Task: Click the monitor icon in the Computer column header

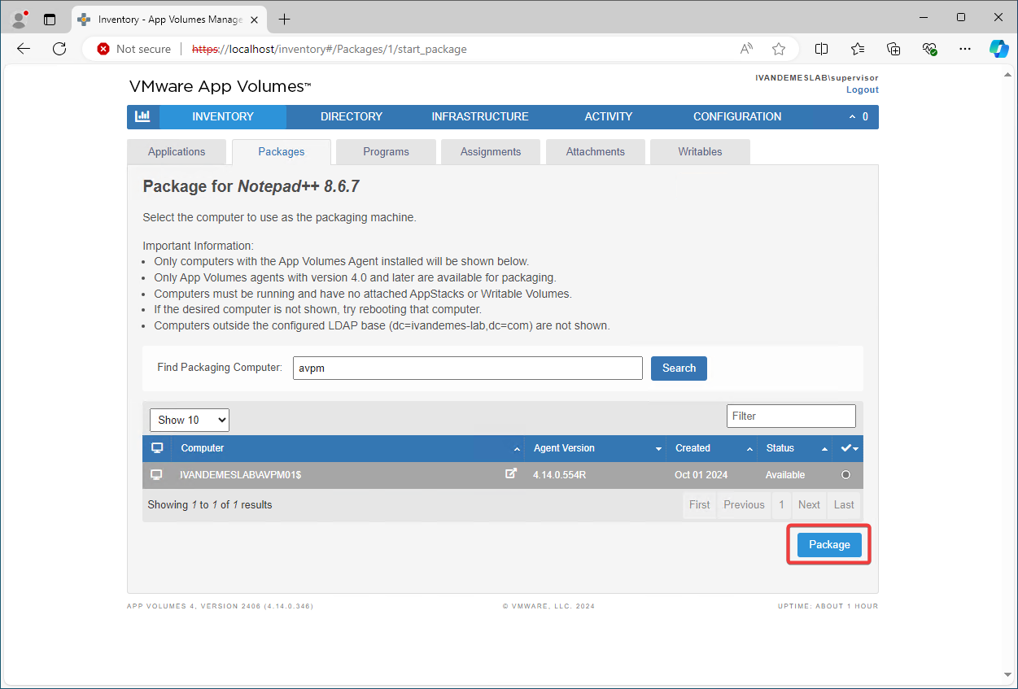Action: click(156, 447)
